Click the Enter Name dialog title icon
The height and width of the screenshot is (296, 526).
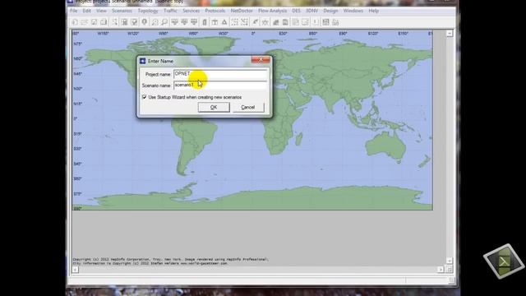pyautogui.click(x=142, y=61)
